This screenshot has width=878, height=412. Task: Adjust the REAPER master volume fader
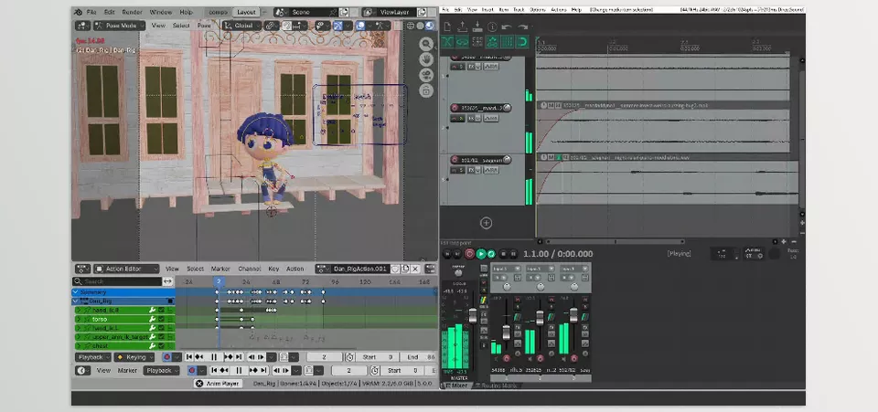(472, 315)
